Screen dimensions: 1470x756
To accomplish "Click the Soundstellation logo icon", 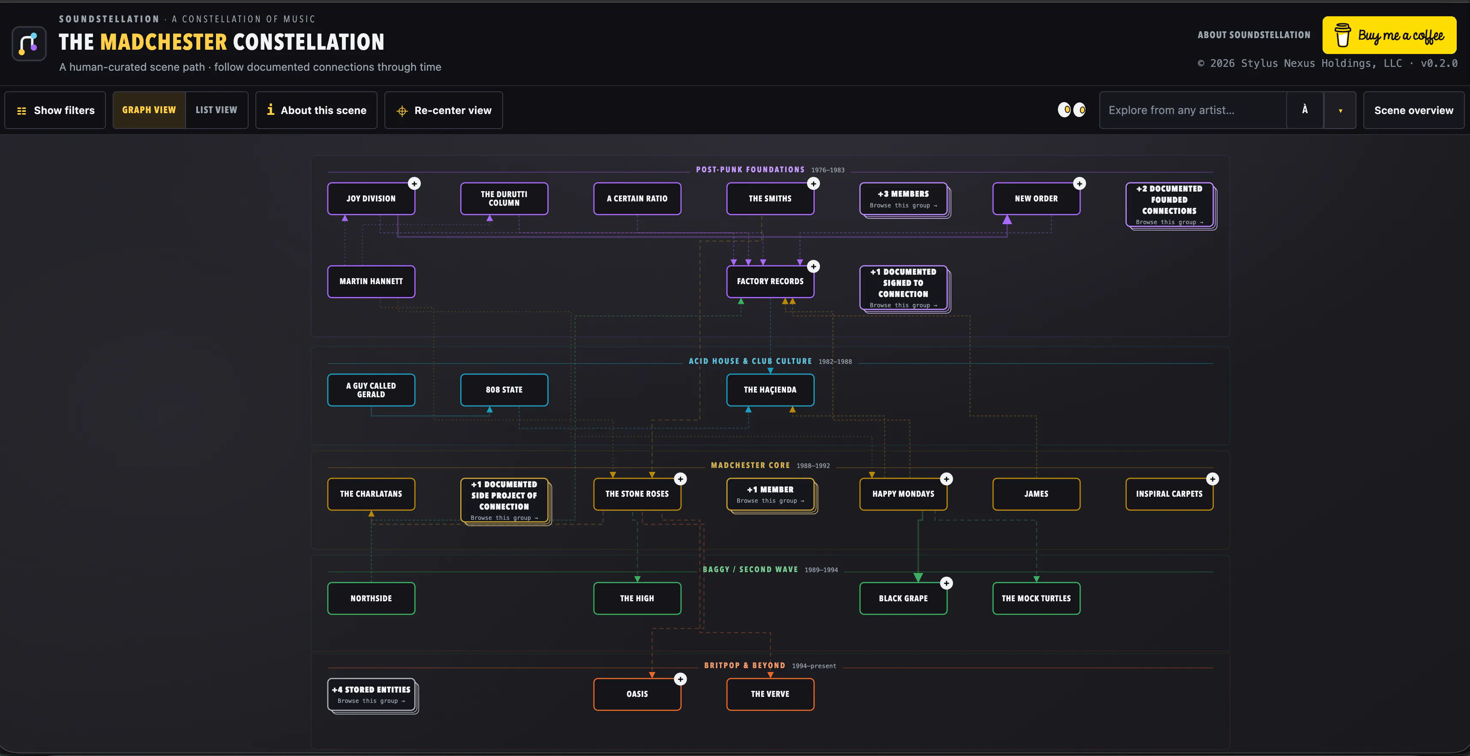I will (29, 43).
